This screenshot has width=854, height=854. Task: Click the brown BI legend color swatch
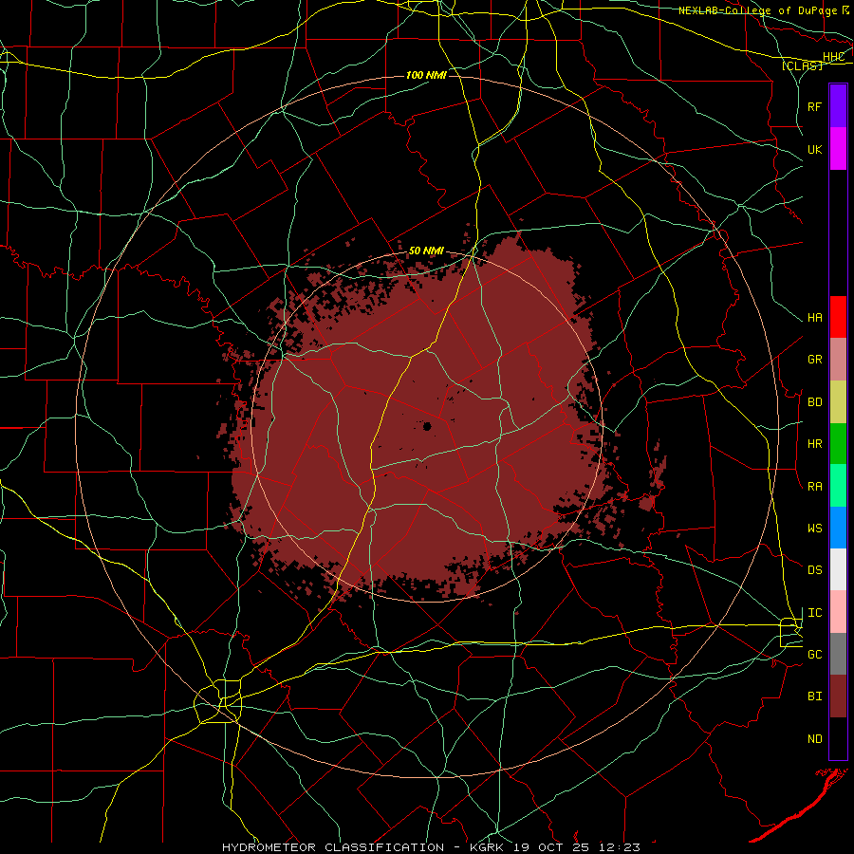point(838,696)
